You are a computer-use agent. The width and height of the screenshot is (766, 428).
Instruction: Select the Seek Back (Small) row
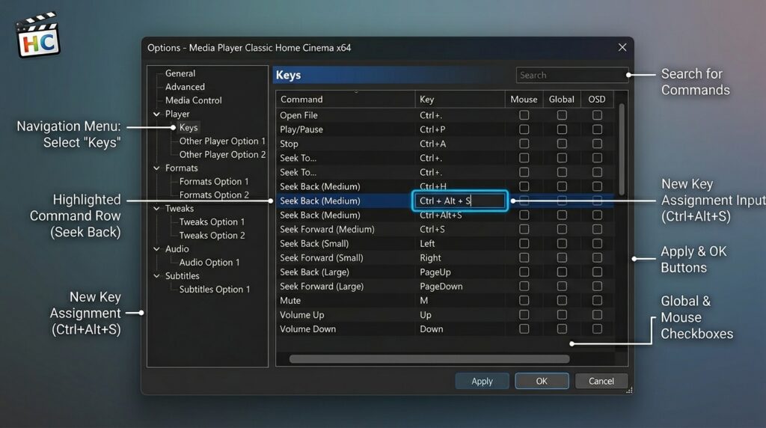pos(444,243)
